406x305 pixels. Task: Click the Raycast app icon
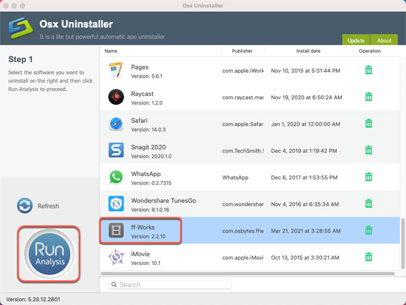point(116,97)
